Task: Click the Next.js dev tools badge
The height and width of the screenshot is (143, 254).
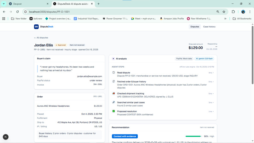Action: click(x=6, y=137)
